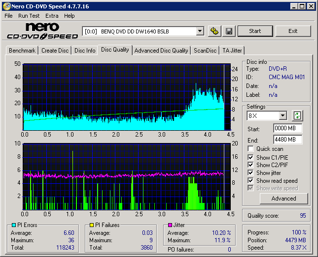Screen dimensions: 318x257
Task: Click the magenta Jitter legend square
Action: point(170,225)
